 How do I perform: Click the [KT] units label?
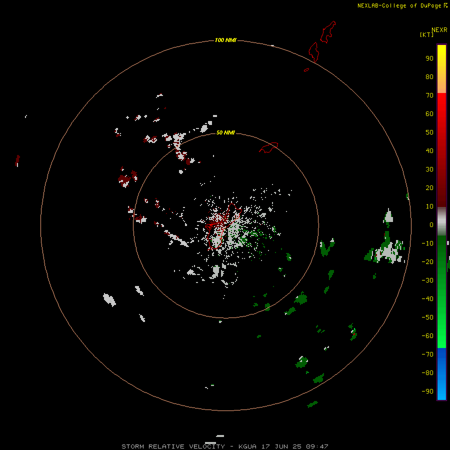[x=426, y=34]
